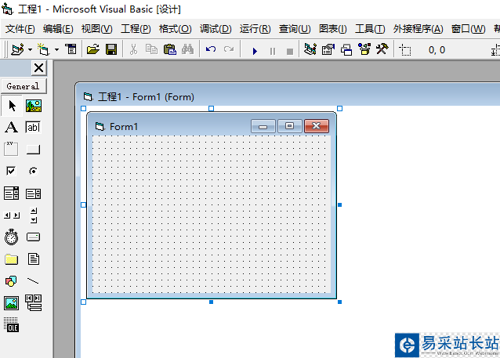
Task: Select the DirListBox folder control tool
Action: [x=12, y=259]
